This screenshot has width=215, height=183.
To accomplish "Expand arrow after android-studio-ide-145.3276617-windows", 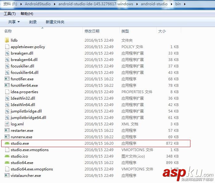I will point(137,4).
